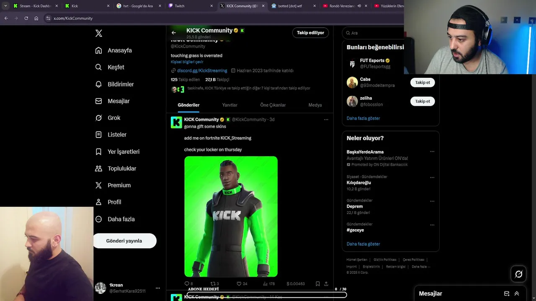536x301 pixels.
Task: Like the gift skins post
Action: (x=242, y=284)
